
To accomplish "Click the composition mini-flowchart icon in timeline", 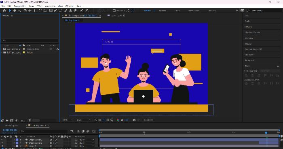I will 72,131.
